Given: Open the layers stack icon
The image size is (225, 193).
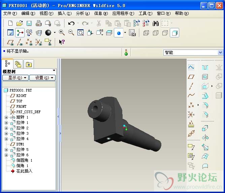Looking at the screenshot, I should pyautogui.click(x=109, y=33).
